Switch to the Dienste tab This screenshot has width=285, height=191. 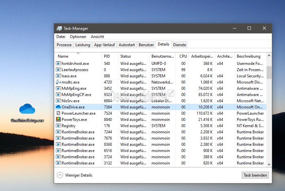coord(180,45)
